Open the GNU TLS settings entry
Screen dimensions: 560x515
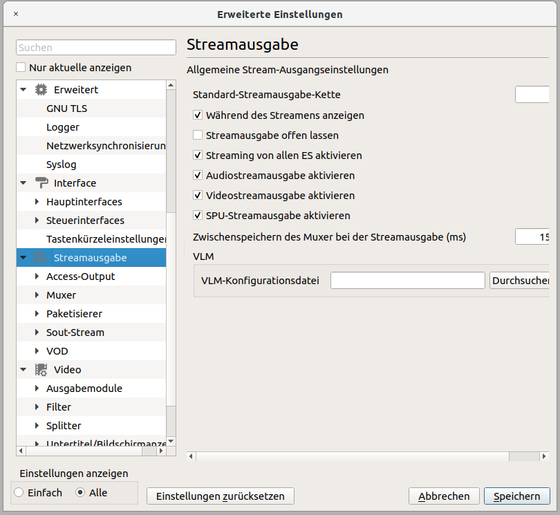66,109
